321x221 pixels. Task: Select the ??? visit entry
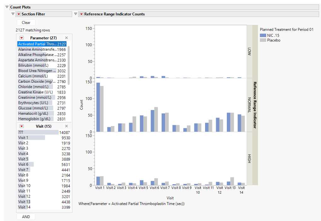coord(21,132)
